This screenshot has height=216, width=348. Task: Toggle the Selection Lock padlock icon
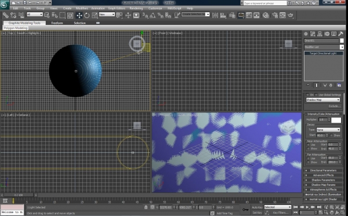point(146,207)
